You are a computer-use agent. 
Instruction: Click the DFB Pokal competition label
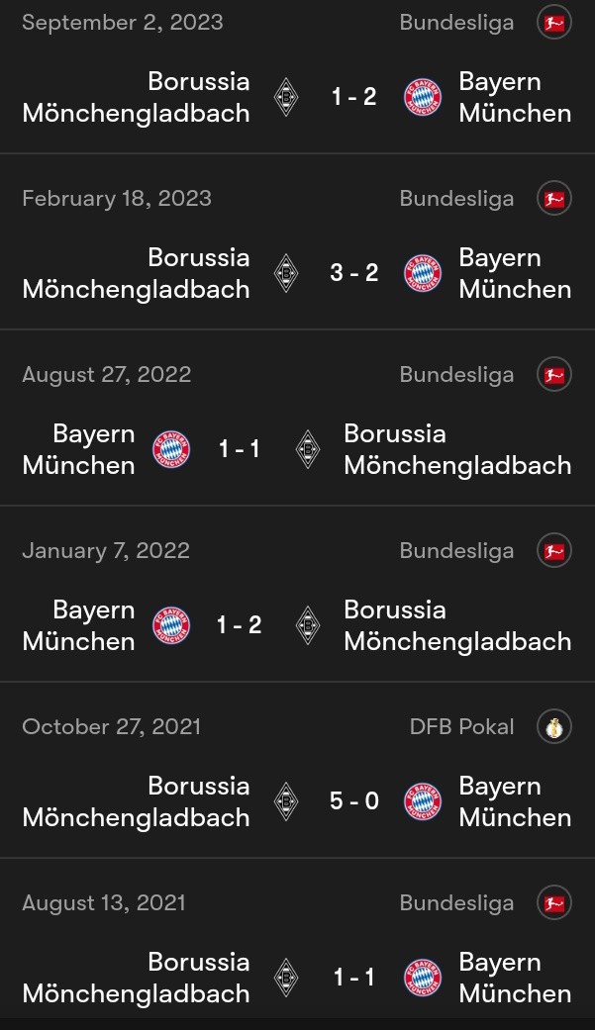[461, 727]
